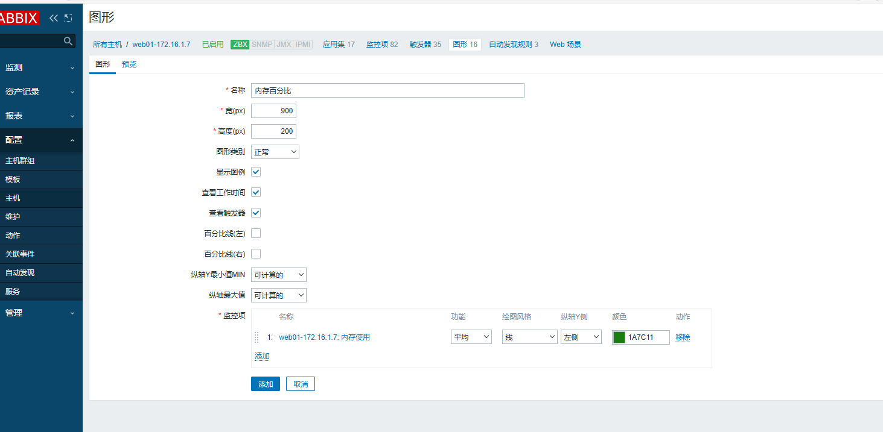Click the ZBX availability badge
The image size is (883, 432).
point(240,45)
